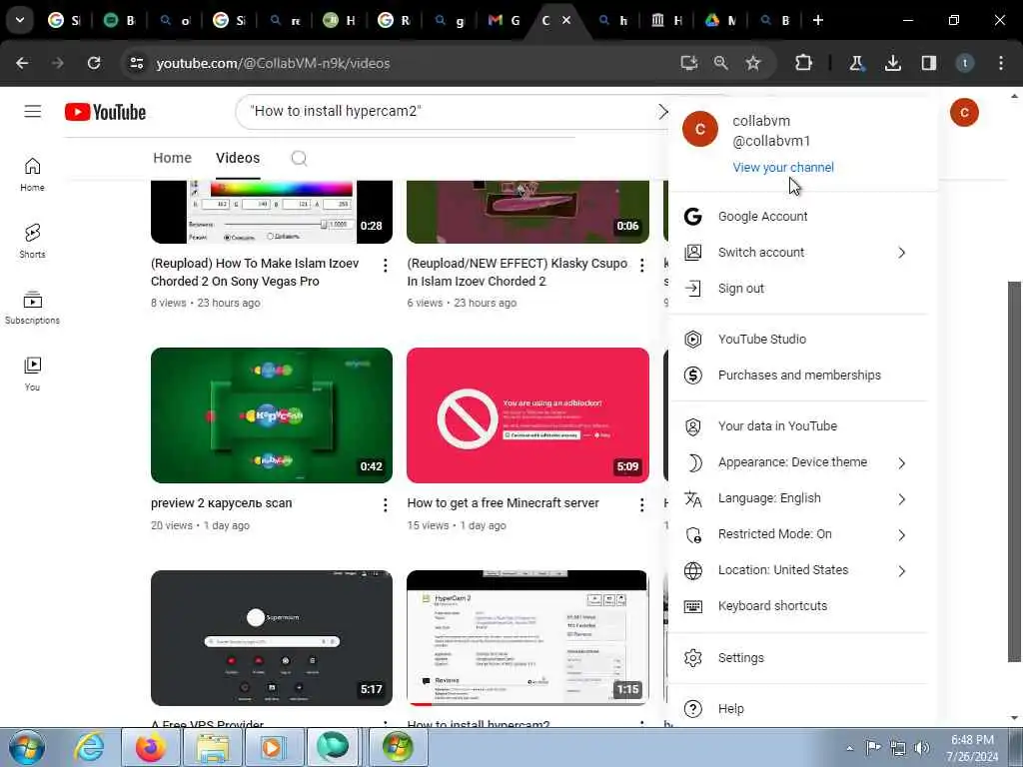Reload the current page
1023x767 pixels.
click(x=94, y=63)
